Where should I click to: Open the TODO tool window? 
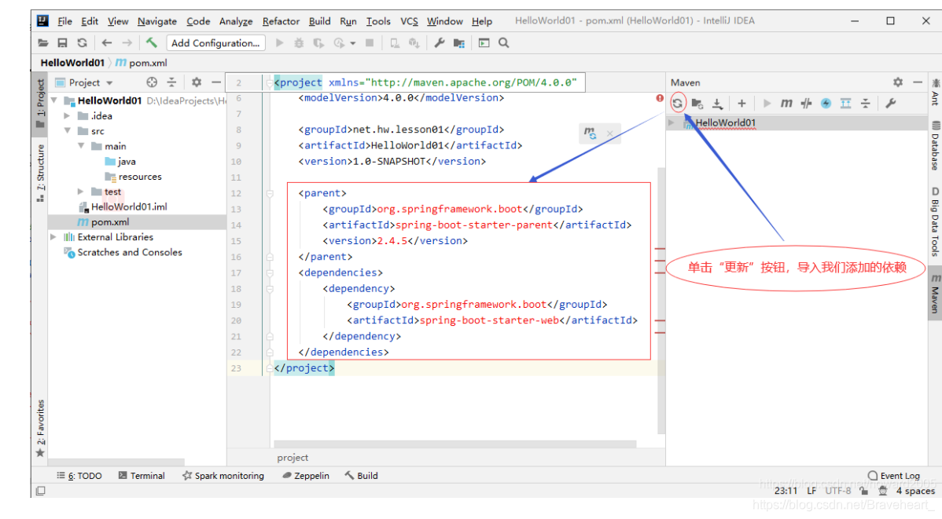pyautogui.click(x=79, y=476)
